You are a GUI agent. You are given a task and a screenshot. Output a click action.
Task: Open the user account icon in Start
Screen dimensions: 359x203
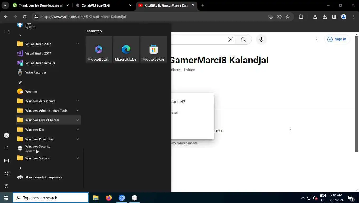pos(7,135)
